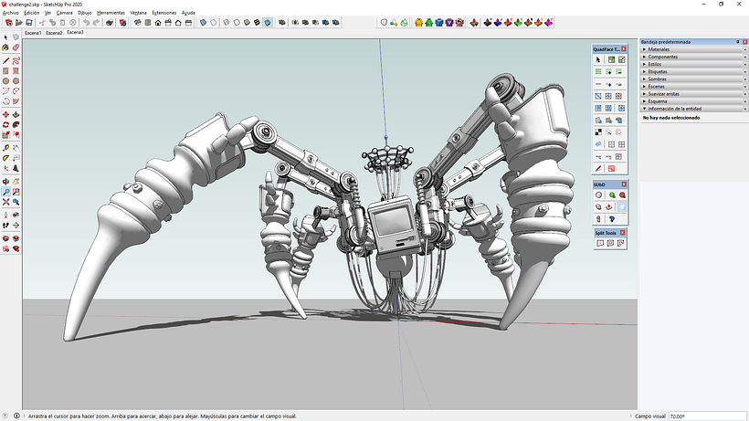
Task: Activate the Line pencil tool
Action: pos(5,60)
